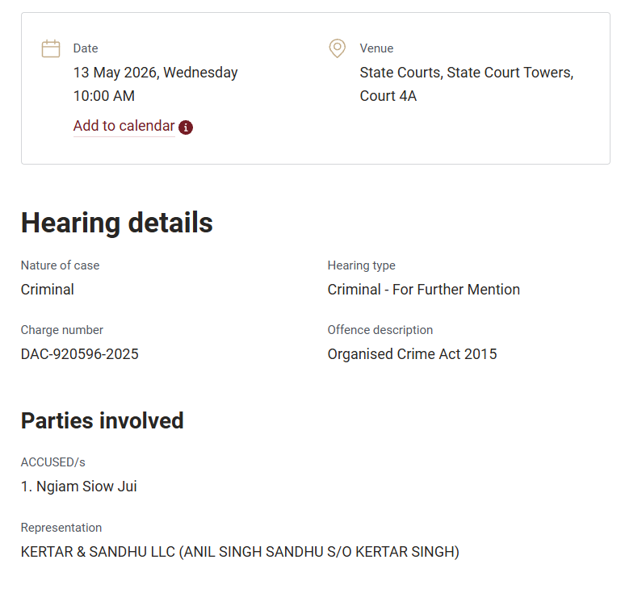The height and width of the screenshot is (589, 621).
Task: Click the Criminal - For Further Mention value
Action: [x=423, y=290]
